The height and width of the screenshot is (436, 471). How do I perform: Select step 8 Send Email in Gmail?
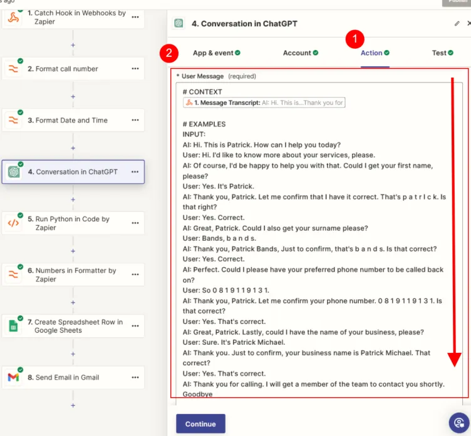pos(73,377)
